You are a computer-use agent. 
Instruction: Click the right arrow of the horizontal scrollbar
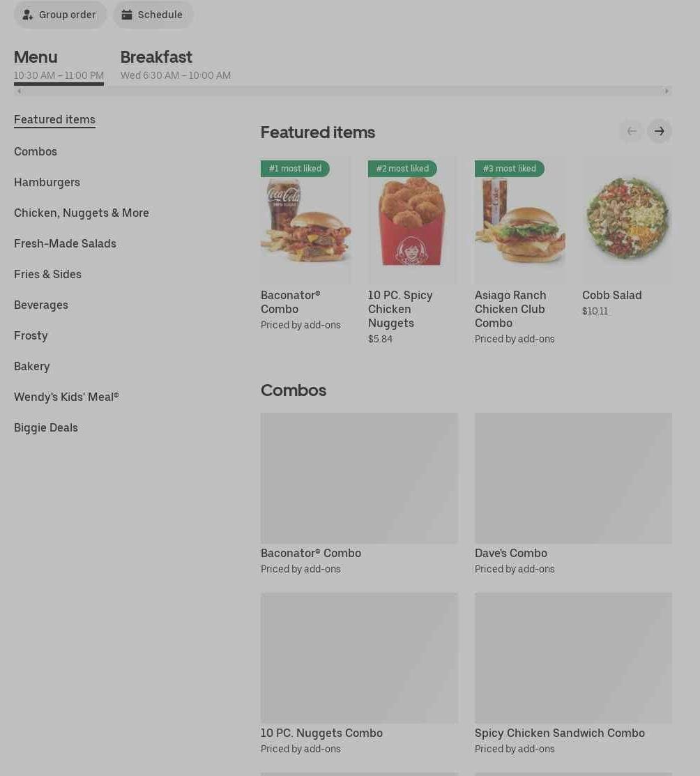pyautogui.click(x=667, y=91)
